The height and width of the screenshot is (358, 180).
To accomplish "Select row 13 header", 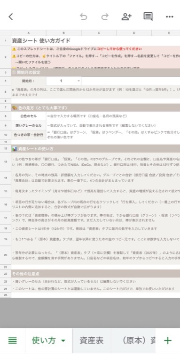I will pos(6,162).
